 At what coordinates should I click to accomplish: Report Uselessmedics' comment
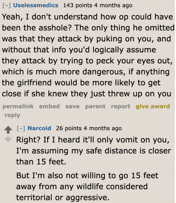[x=120, y=106]
